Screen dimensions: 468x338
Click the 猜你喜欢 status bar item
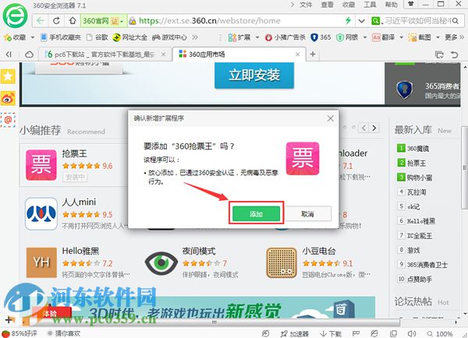click(64, 333)
